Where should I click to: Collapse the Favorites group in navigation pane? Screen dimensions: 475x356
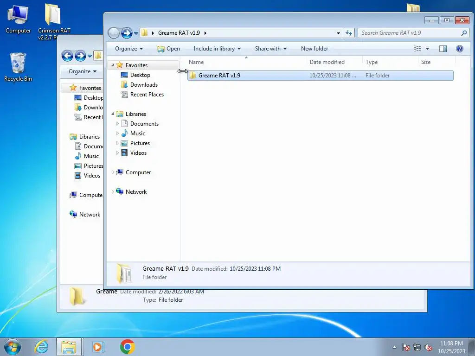pyautogui.click(x=113, y=65)
